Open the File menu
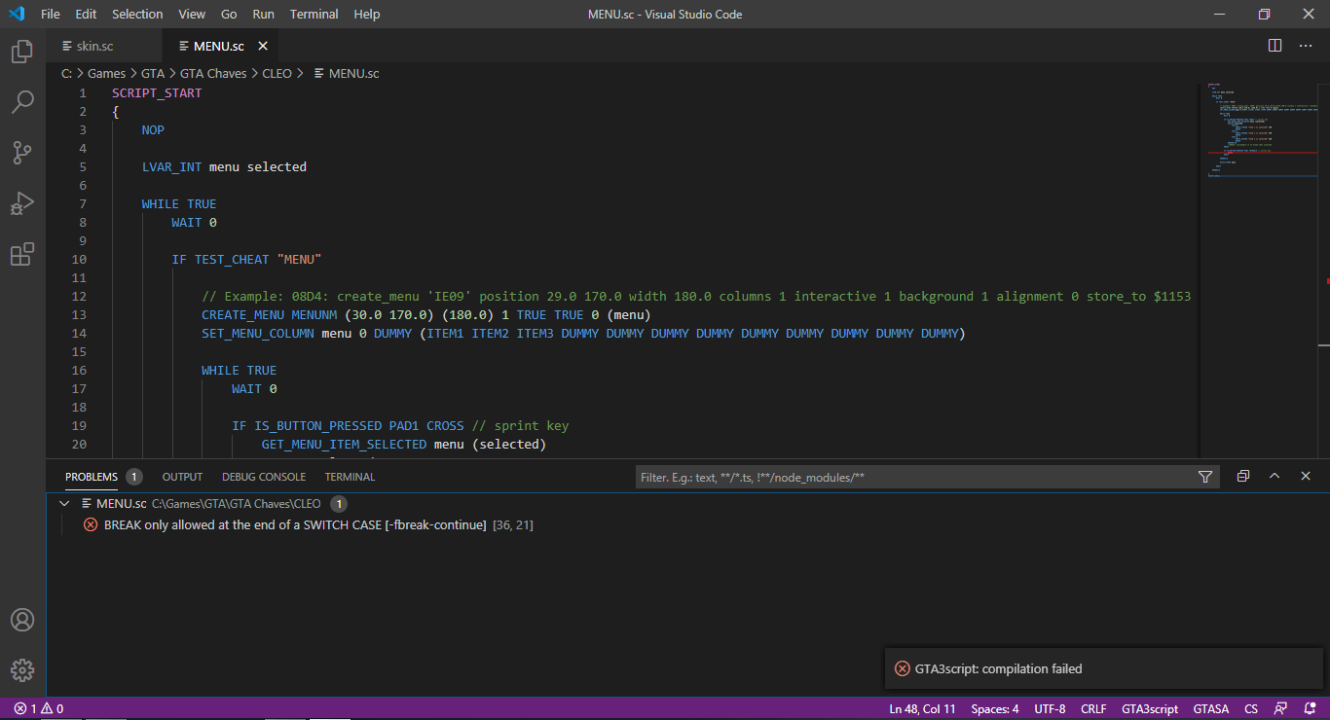This screenshot has height=720, width=1330. [x=51, y=14]
